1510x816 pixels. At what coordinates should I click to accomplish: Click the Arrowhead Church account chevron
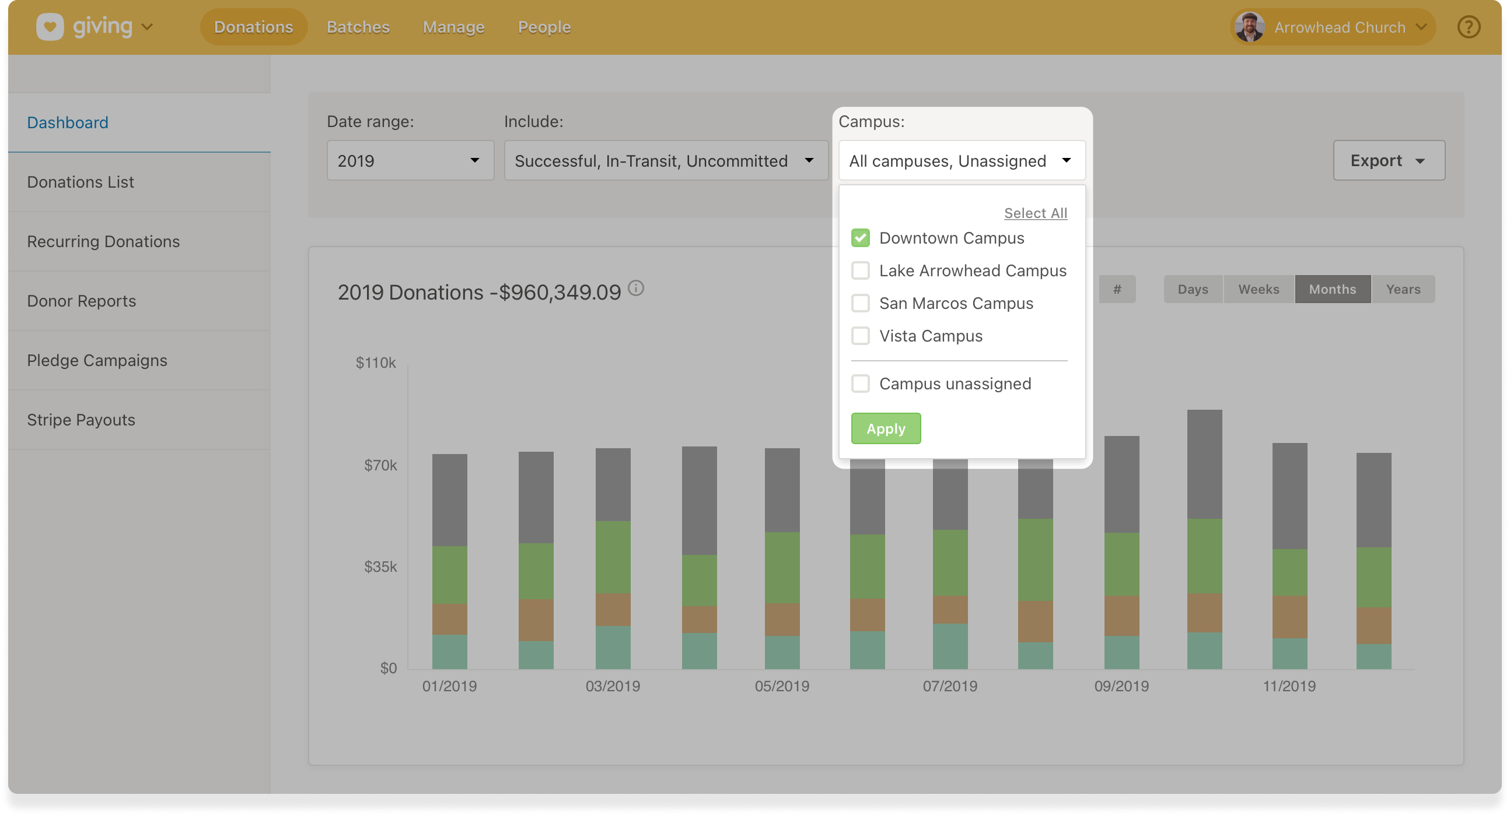click(x=1421, y=26)
